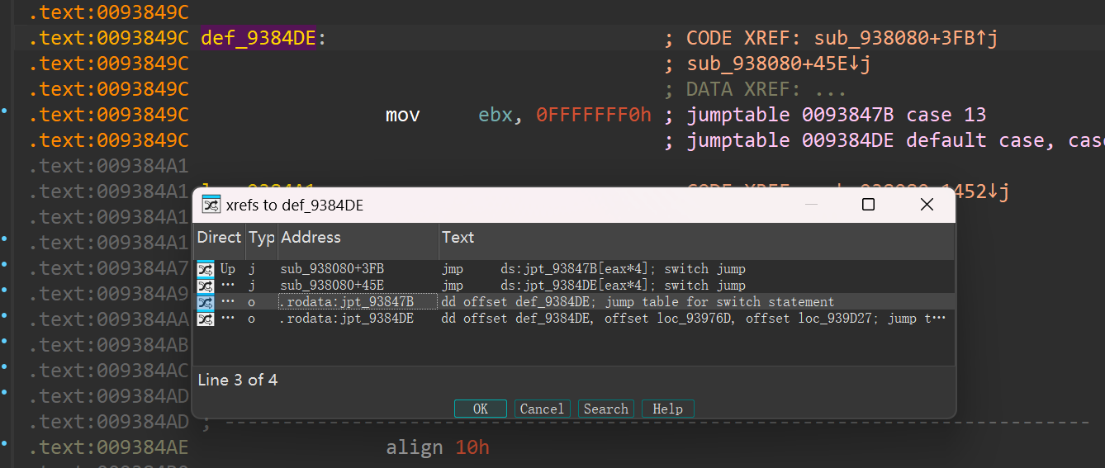Open Search in the xrefs dialog

[605, 409]
